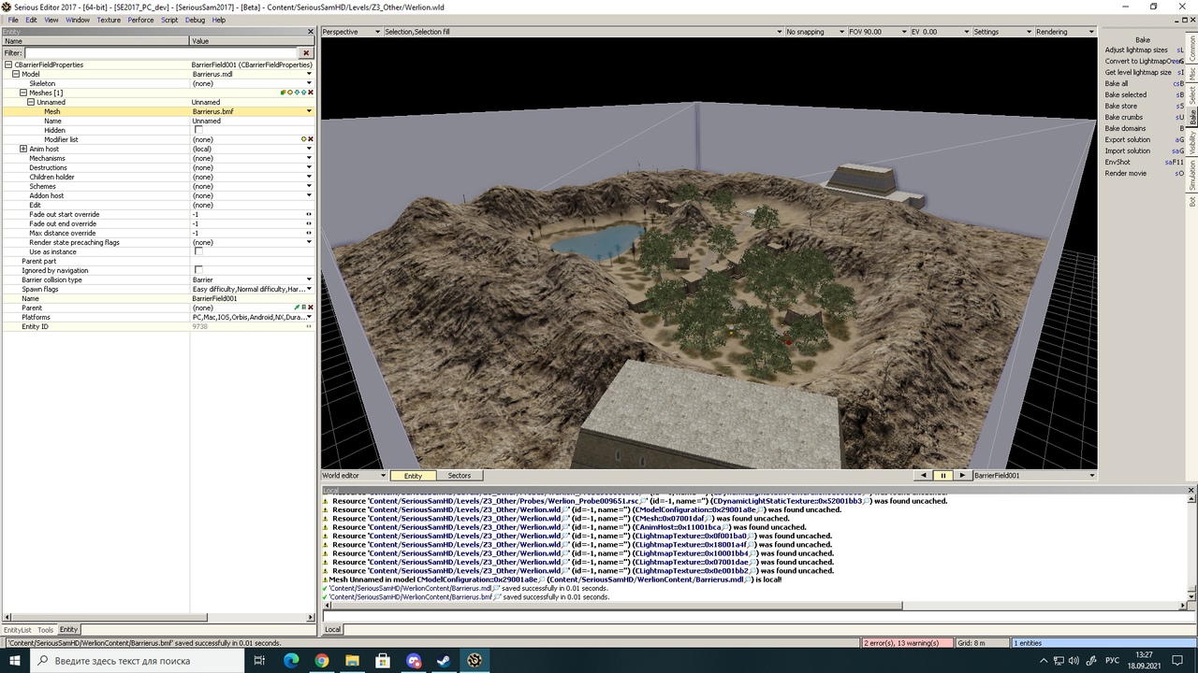
Task: Open the Rendering dropdown
Action: 1064,32
